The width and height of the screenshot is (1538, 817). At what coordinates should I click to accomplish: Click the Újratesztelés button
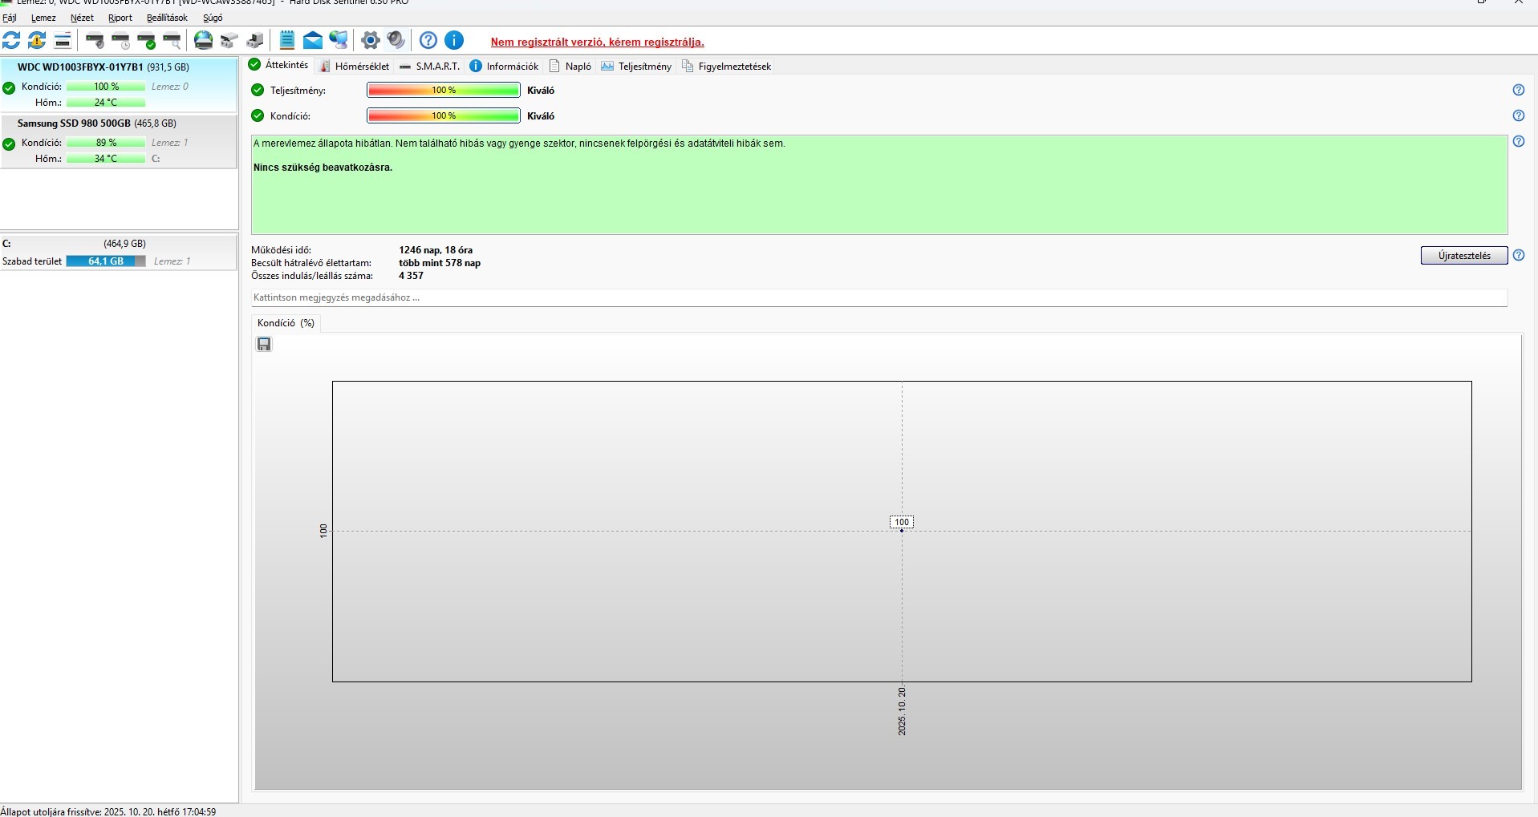(1464, 256)
